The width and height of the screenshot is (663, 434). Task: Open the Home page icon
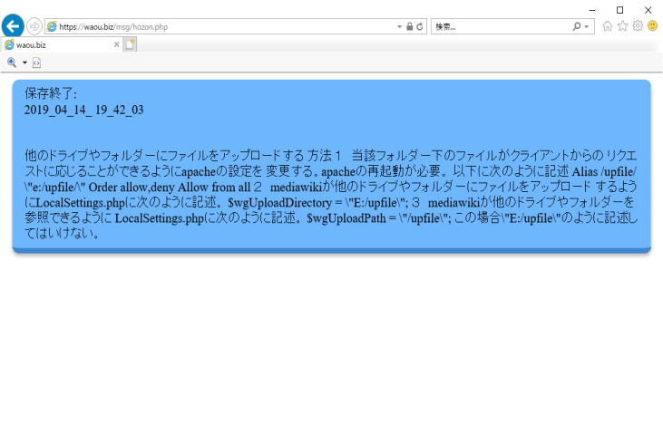coord(608,26)
